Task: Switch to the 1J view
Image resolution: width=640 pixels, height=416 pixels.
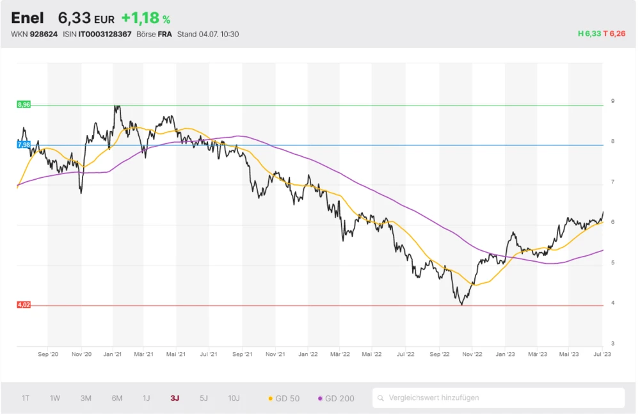Action: click(x=147, y=398)
